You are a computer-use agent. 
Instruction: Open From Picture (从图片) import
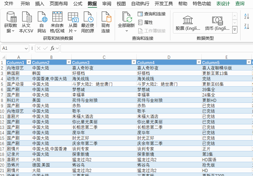73,17
